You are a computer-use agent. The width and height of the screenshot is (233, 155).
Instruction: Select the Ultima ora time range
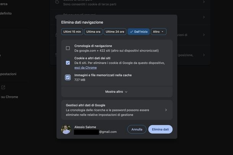point(93,32)
